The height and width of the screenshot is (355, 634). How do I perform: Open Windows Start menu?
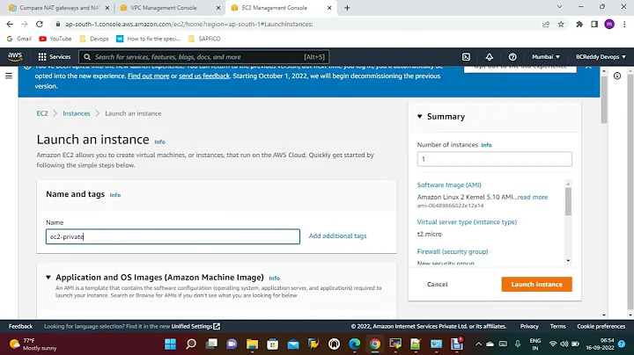point(170,344)
